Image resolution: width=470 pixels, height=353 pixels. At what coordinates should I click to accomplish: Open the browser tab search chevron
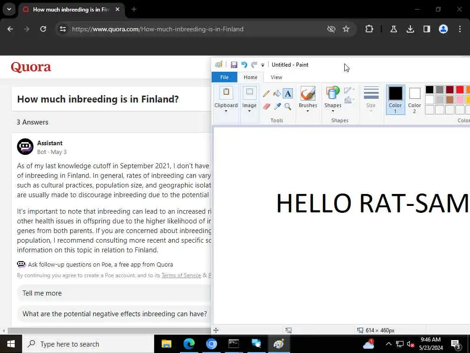pyautogui.click(x=9, y=9)
